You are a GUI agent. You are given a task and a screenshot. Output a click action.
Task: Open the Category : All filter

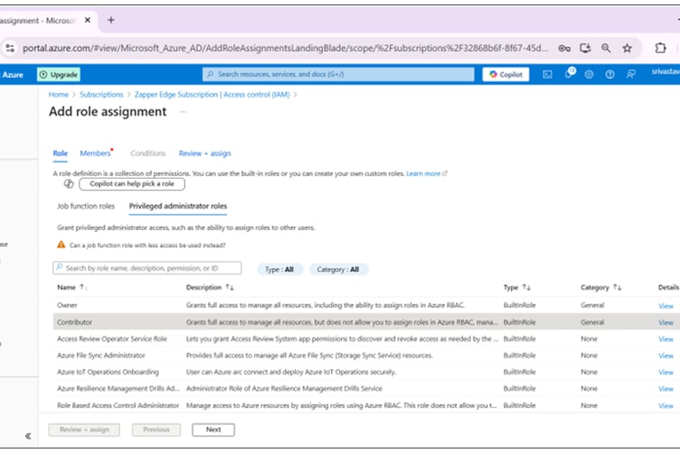338,269
